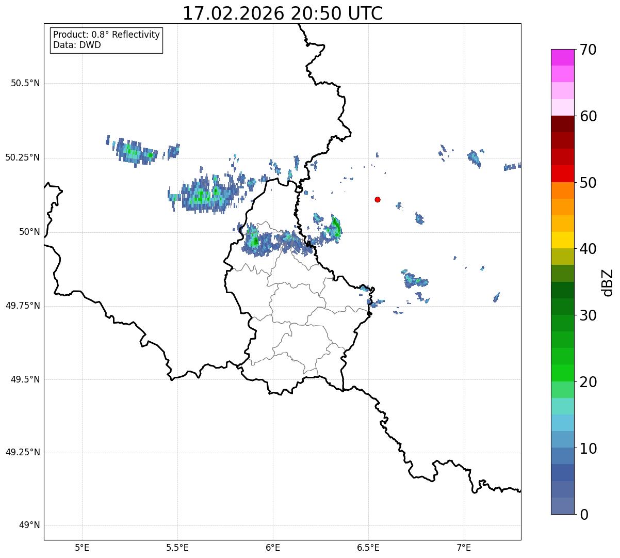Click the colorbar tick label '70'
Image resolution: width=620 pixels, height=558 pixels.
coord(588,50)
